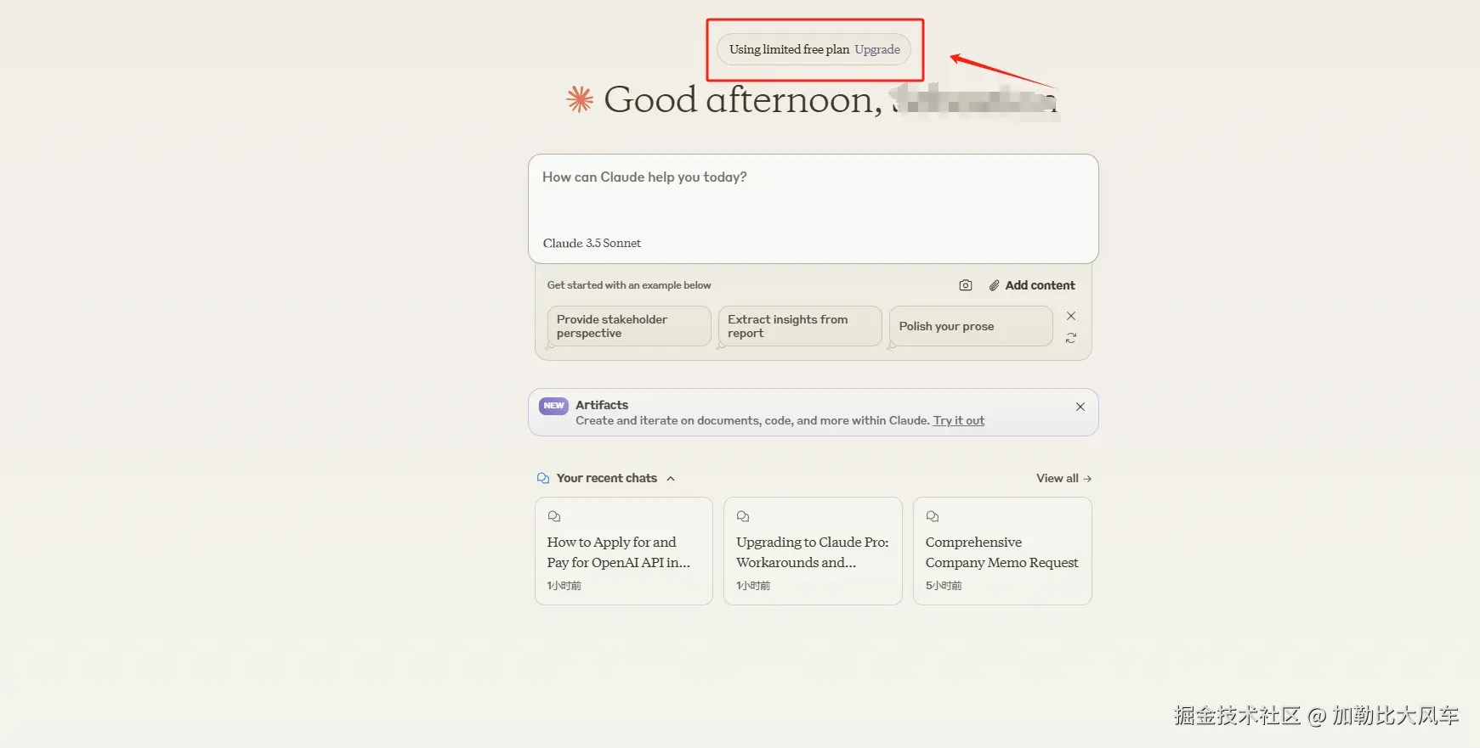Select 'Extract insights from report' example

click(x=800, y=326)
